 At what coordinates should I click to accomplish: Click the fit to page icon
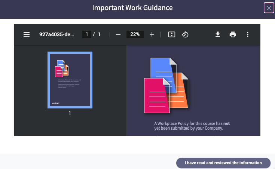tap(171, 34)
